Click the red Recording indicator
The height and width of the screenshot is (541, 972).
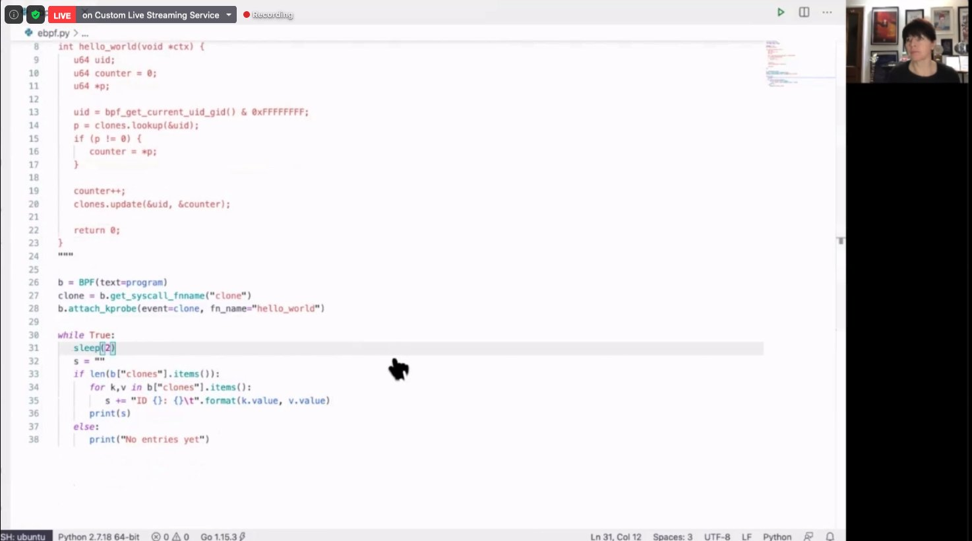tap(268, 15)
